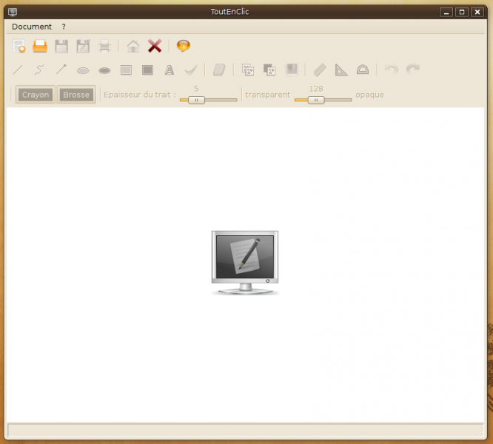Select the ruler tool
Screen dimensions: 493x444
pos(320,70)
